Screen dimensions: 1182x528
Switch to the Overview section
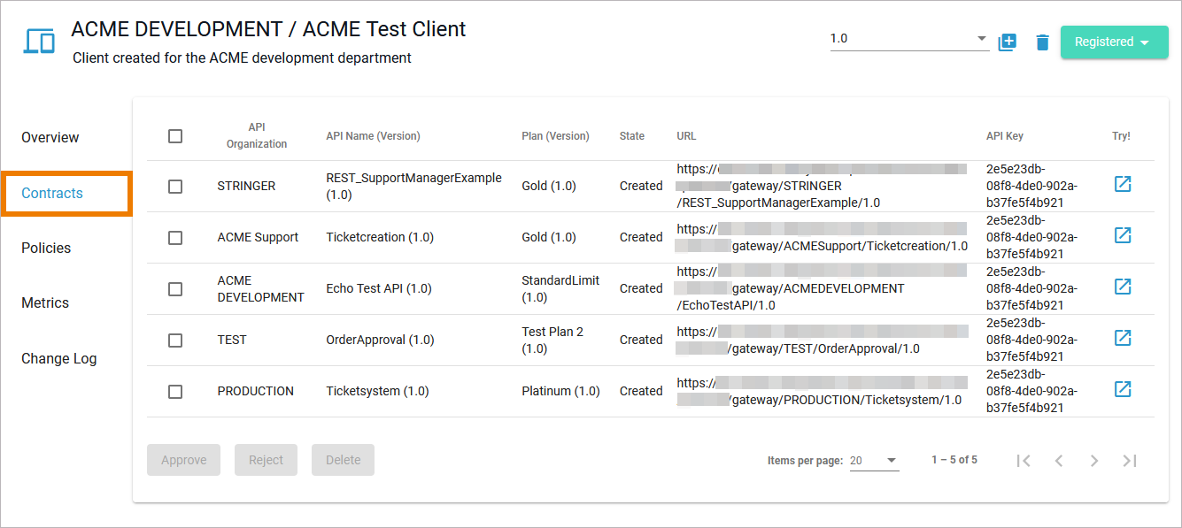pos(50,137)
